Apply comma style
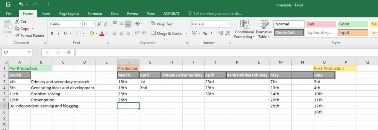 click(x=211, y=33)
